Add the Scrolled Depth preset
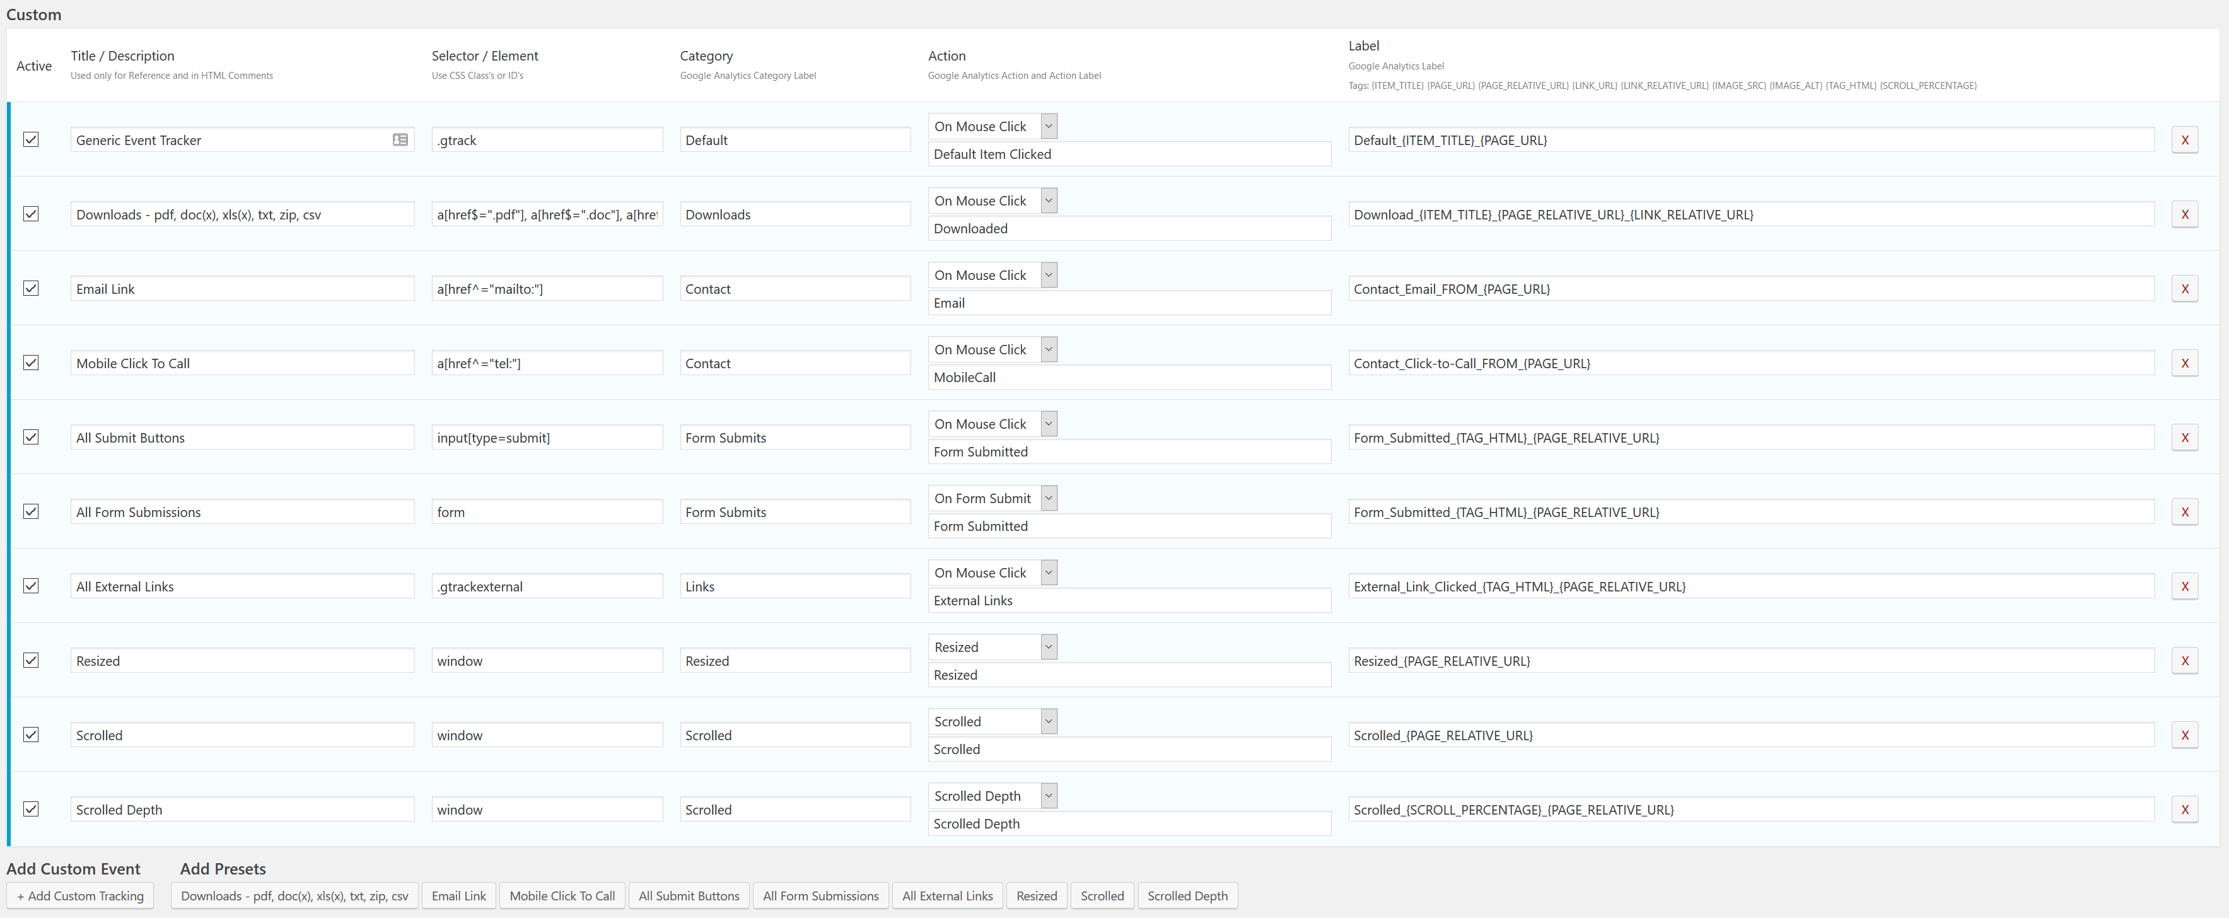The height and width of the screenshot is (918, 2229). point(1186,895)
